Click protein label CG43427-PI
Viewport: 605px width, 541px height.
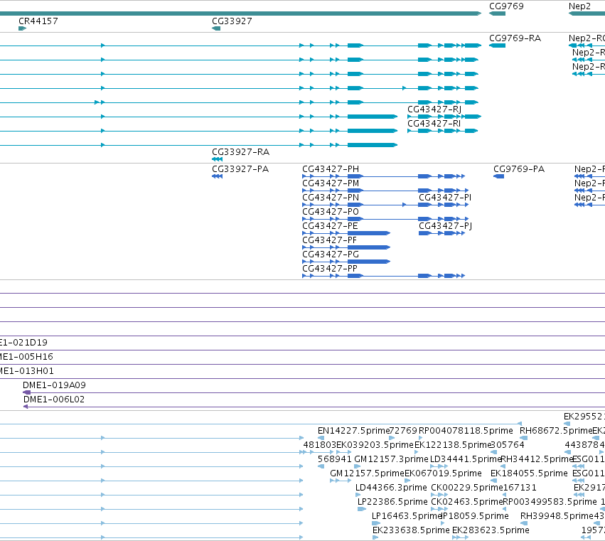click(x=445, y=198)
